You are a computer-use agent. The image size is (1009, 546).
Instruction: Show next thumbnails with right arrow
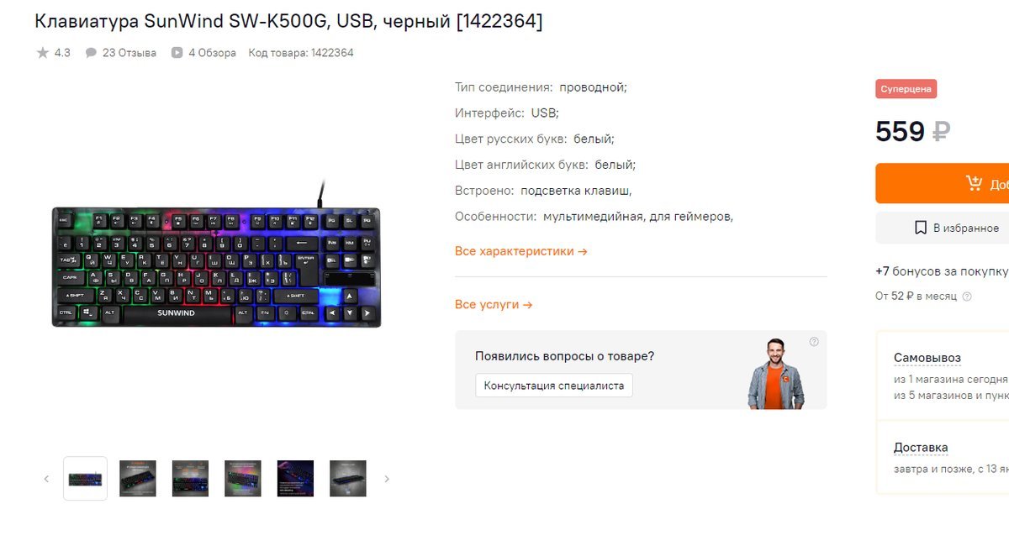tap(387, 479)
